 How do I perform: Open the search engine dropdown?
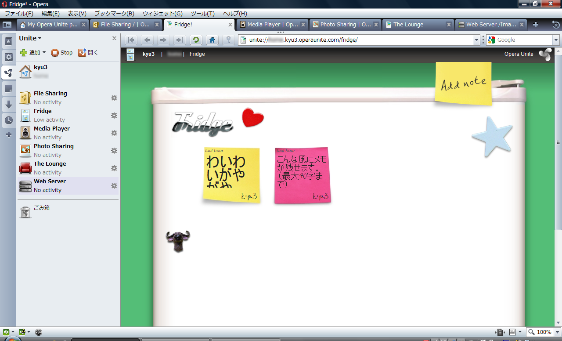[x=556, y=40]
